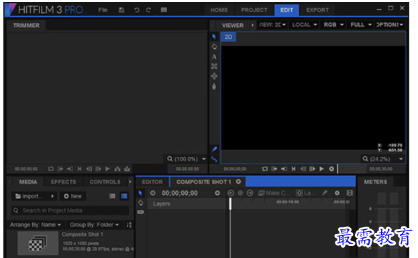Select the viewer orbit move tool
This screenshot has height=258, width=418.
tap(214, 76)
